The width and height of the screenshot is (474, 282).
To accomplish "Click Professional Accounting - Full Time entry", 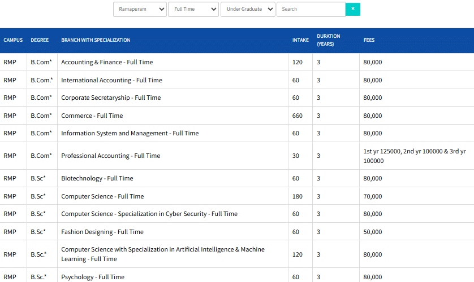I will pos(110,156).
